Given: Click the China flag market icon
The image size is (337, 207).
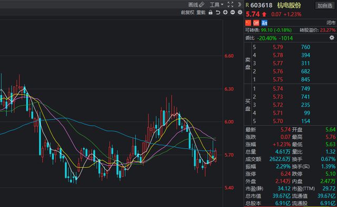Looking at the screenshot, I should click(248, 23).
